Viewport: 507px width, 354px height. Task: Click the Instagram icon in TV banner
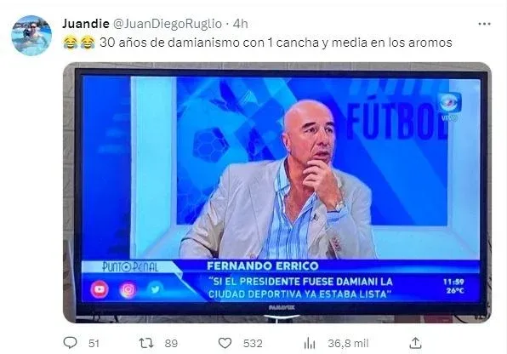tap(128, 289)
